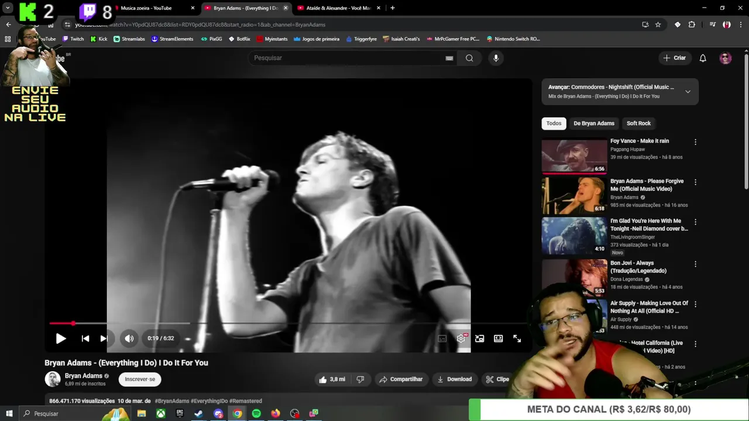
Task: Open Firefox from the taskbar
Action: point(276,413)
